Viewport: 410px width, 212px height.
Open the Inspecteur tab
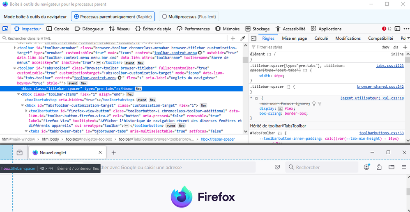tap(28, 29)
